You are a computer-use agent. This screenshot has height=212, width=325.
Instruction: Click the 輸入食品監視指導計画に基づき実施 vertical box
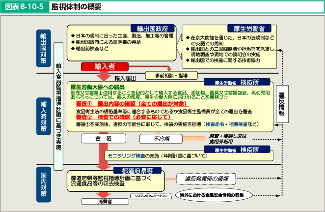tap(58, 106)
